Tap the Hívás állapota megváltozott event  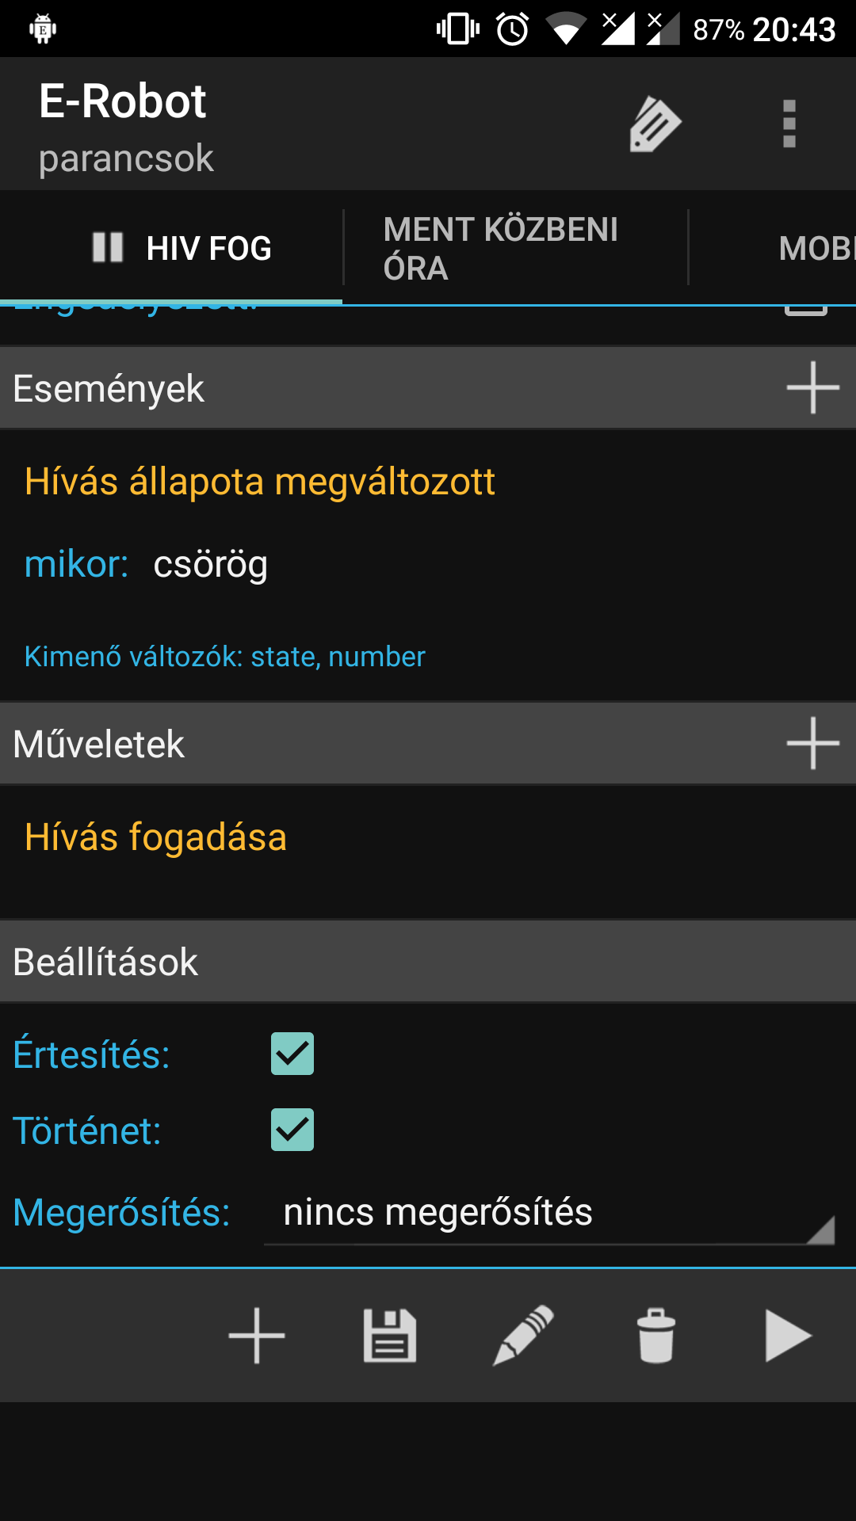pos(260,482)
